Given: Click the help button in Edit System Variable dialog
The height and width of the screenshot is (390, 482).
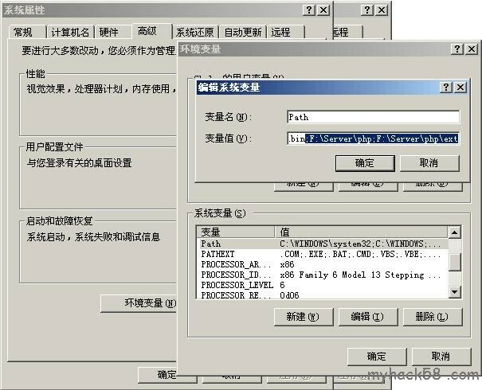Looking at the screenshot, I should pos(446,88).
